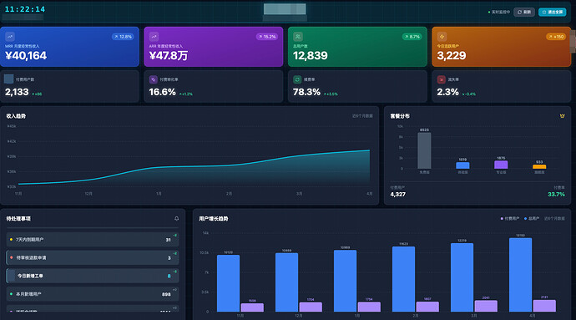
Task: Click the 16.6% conversion rate value
Action: (x=163, y=92)
